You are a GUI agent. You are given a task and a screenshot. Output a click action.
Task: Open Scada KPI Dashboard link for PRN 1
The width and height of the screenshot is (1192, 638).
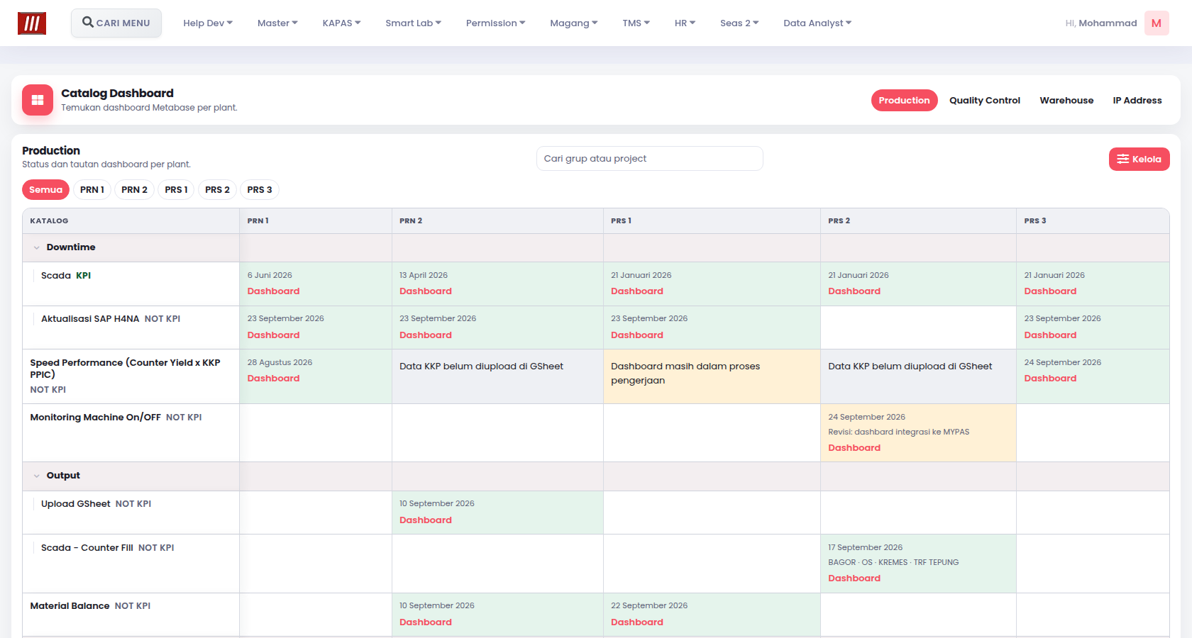click(273, 291)
